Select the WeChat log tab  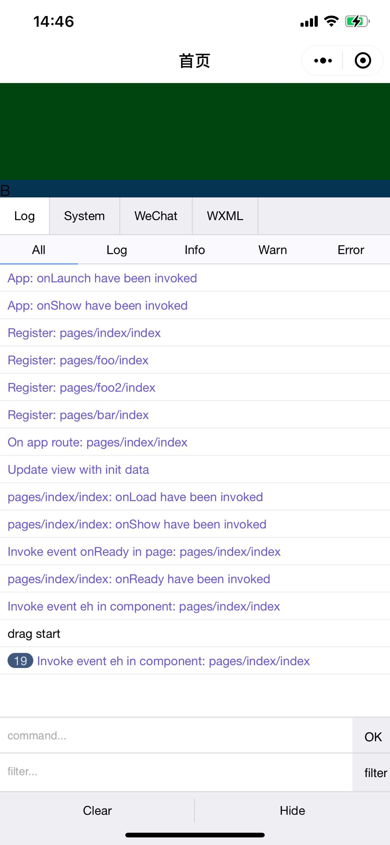click(156, 216)
